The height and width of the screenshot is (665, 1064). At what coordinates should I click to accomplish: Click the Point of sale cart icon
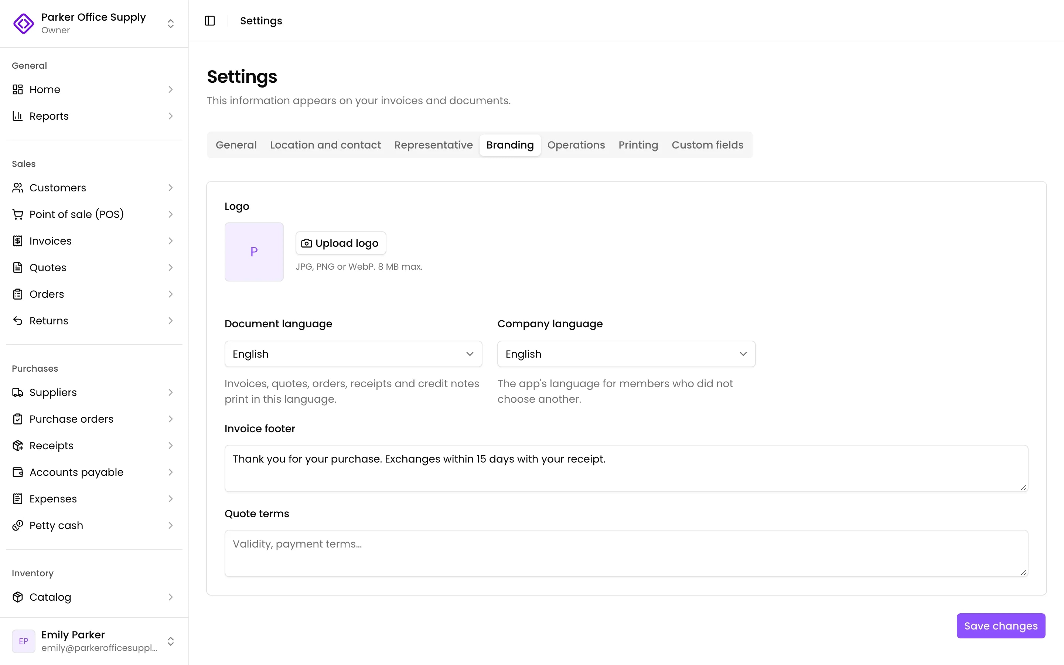pos(18,214)
